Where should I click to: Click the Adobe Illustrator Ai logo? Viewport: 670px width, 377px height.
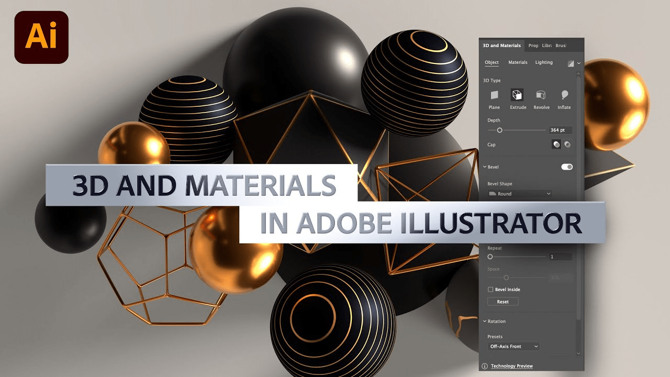(x=41, y=37)
